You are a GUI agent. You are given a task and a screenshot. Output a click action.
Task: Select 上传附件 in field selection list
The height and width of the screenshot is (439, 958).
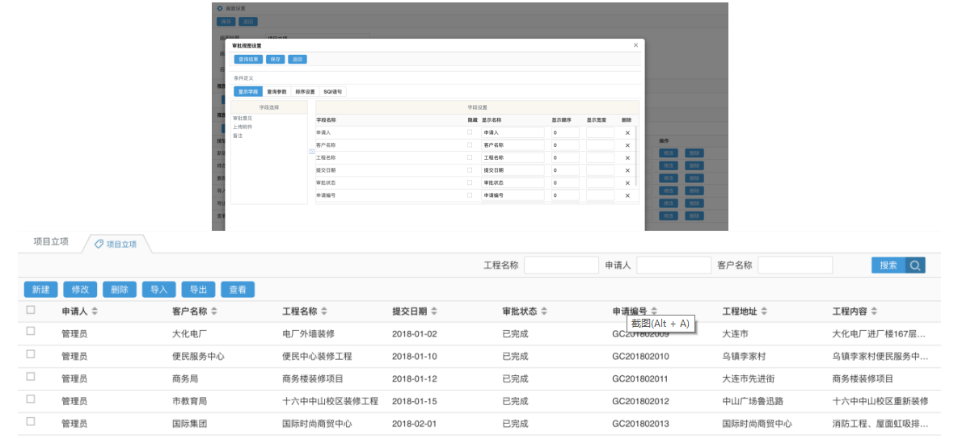tap(242, 127)
